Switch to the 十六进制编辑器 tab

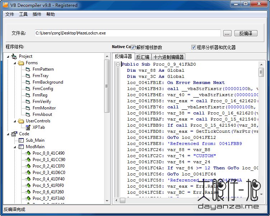pyautogui.click(x=168, y=57)
